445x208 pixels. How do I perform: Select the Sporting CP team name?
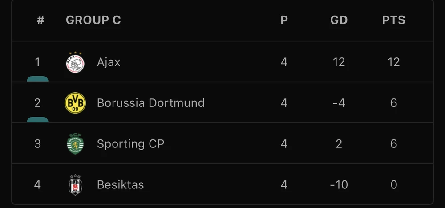[x=130, y=144]
